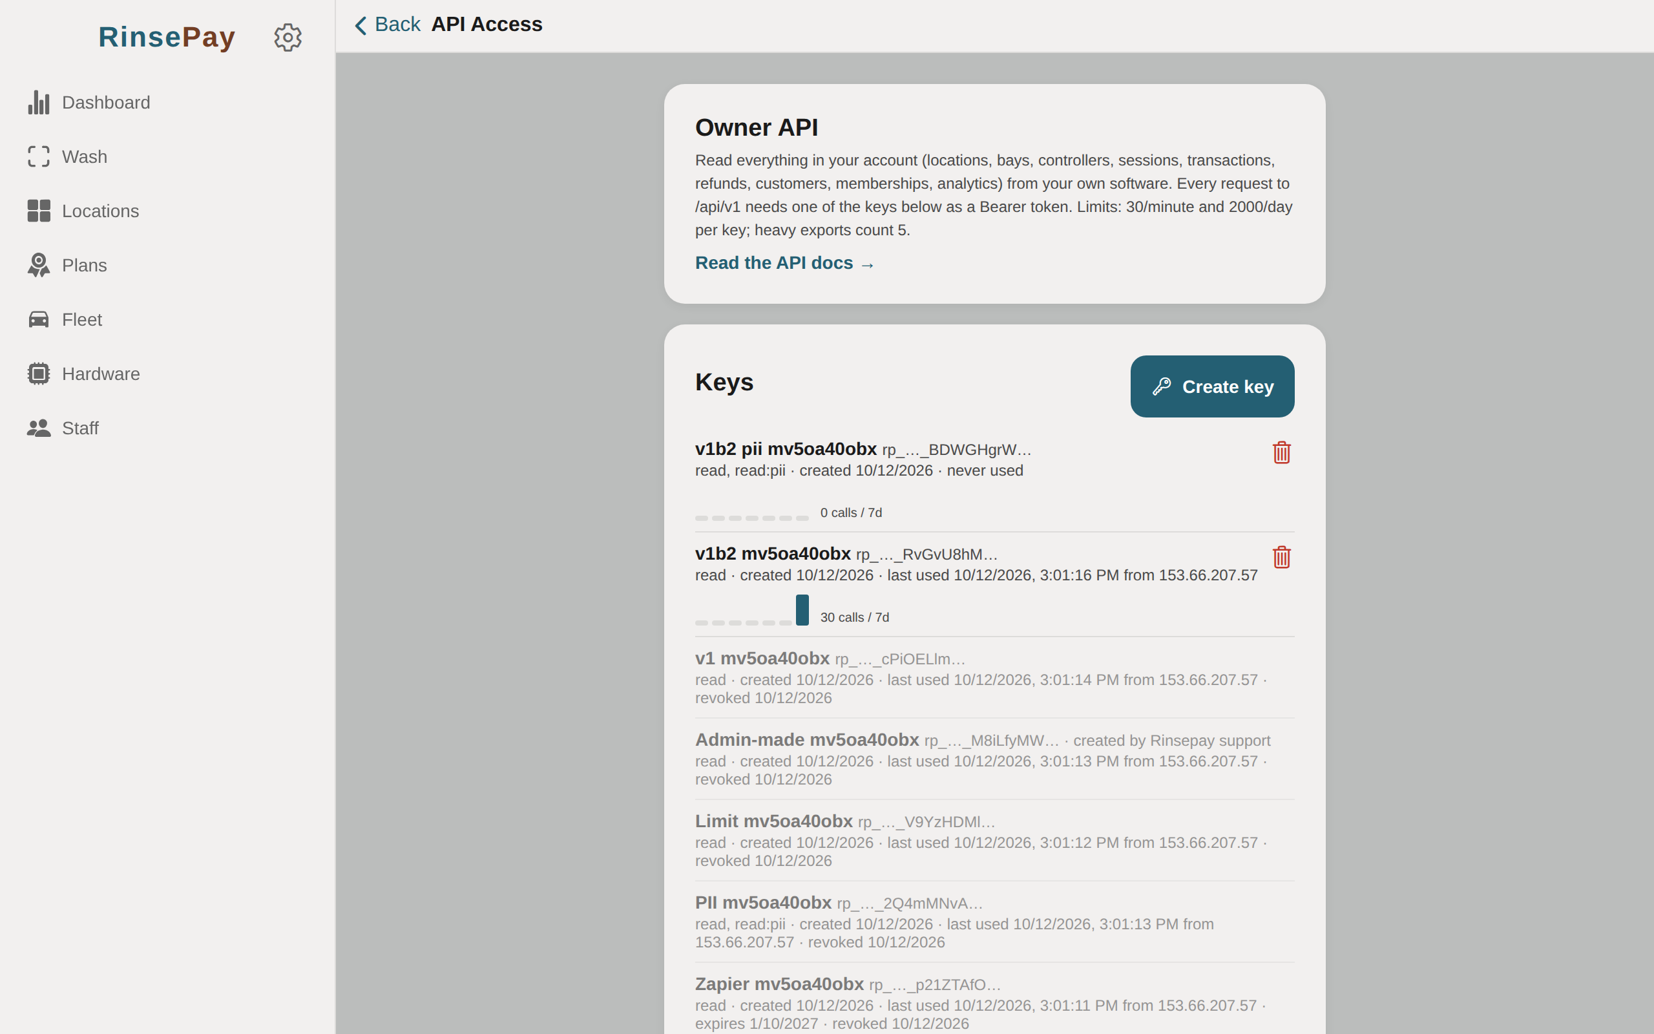Open the Read the API docs link
This screenshot has height=1034, width=1654.
click(784, 263)
